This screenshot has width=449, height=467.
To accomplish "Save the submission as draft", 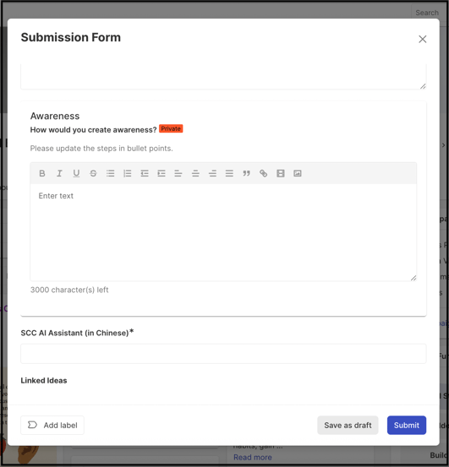I will click(x=348, y=425).
